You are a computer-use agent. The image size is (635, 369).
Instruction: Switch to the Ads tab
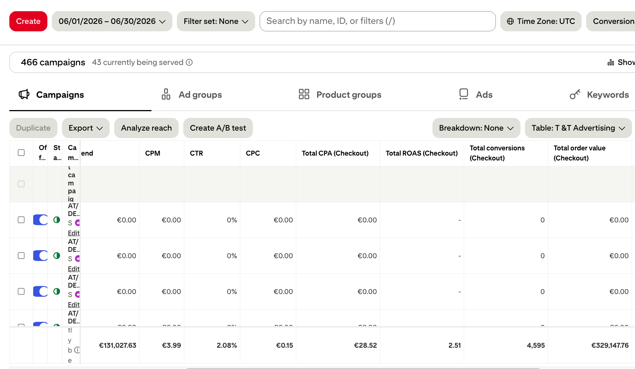point(476,95)
